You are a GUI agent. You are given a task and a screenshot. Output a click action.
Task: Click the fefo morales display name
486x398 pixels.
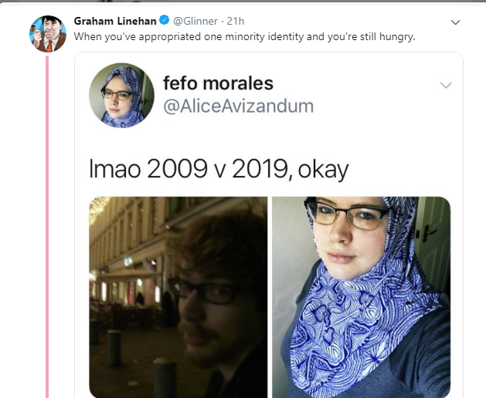coord(218,83)
